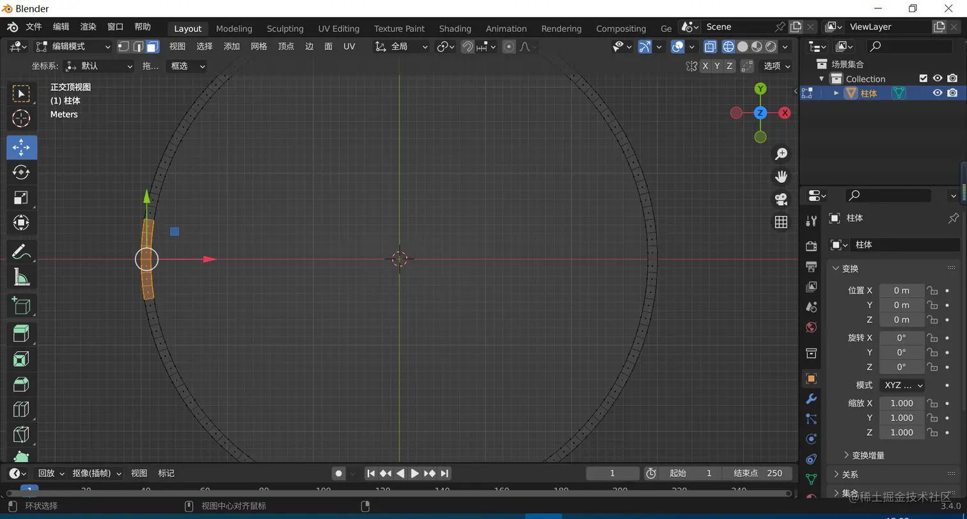
Task: Select the Extrude Region tool
Action: pos(21,334)
